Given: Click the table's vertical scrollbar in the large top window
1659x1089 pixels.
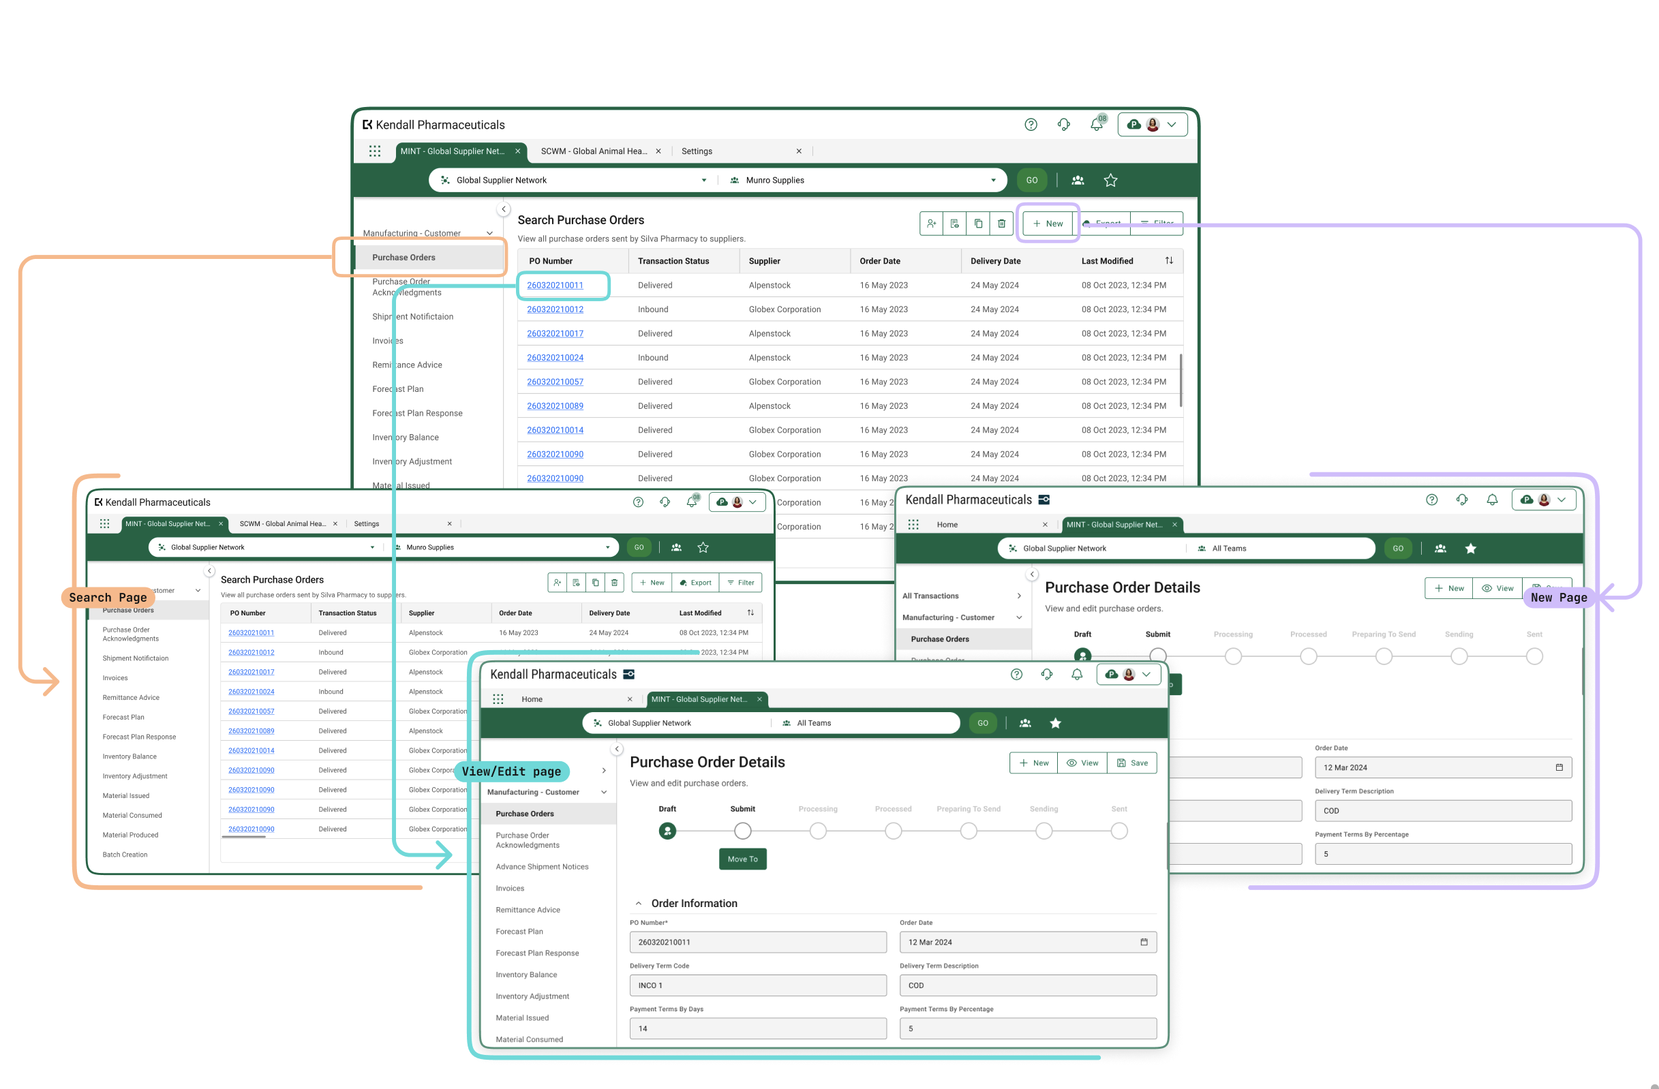Looking at the screenshot, I should tap(1180, 380).
